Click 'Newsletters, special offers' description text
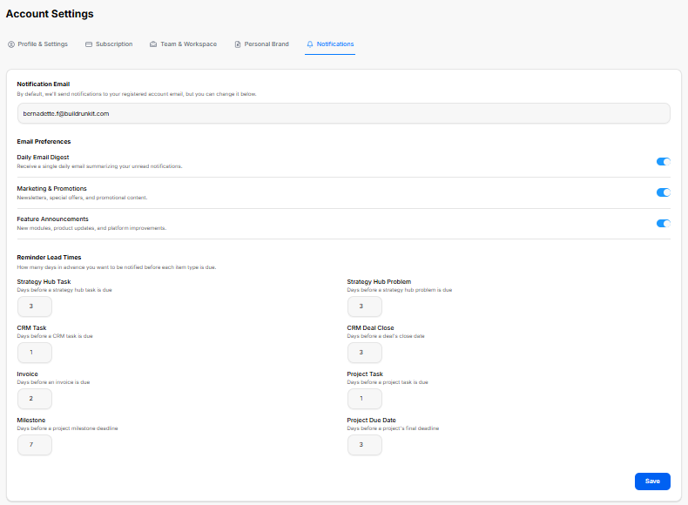This screenshot has height=505, width=688. click(x=82, y=198)
